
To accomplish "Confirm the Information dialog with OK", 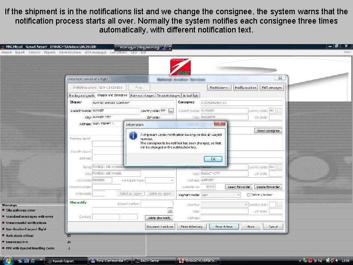I will [213, 159].
